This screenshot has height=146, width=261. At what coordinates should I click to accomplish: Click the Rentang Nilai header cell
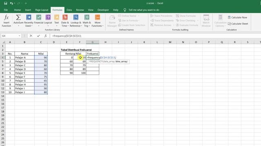tap(73, 54)
